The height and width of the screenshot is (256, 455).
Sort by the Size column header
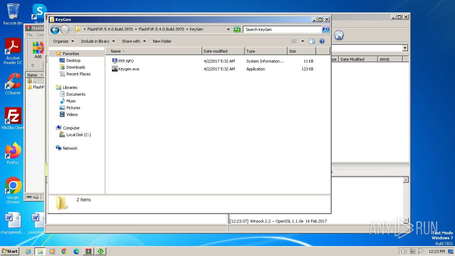tap(301, 51)
